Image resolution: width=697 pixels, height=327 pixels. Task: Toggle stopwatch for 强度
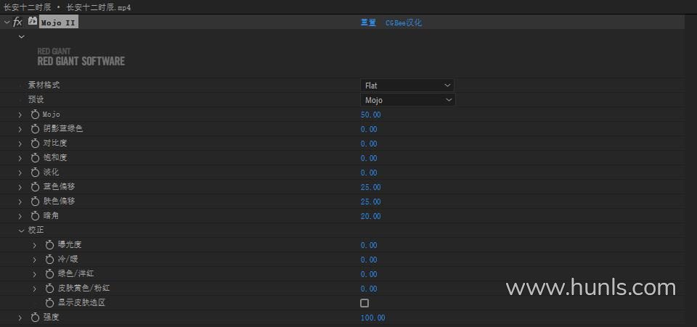35,318
